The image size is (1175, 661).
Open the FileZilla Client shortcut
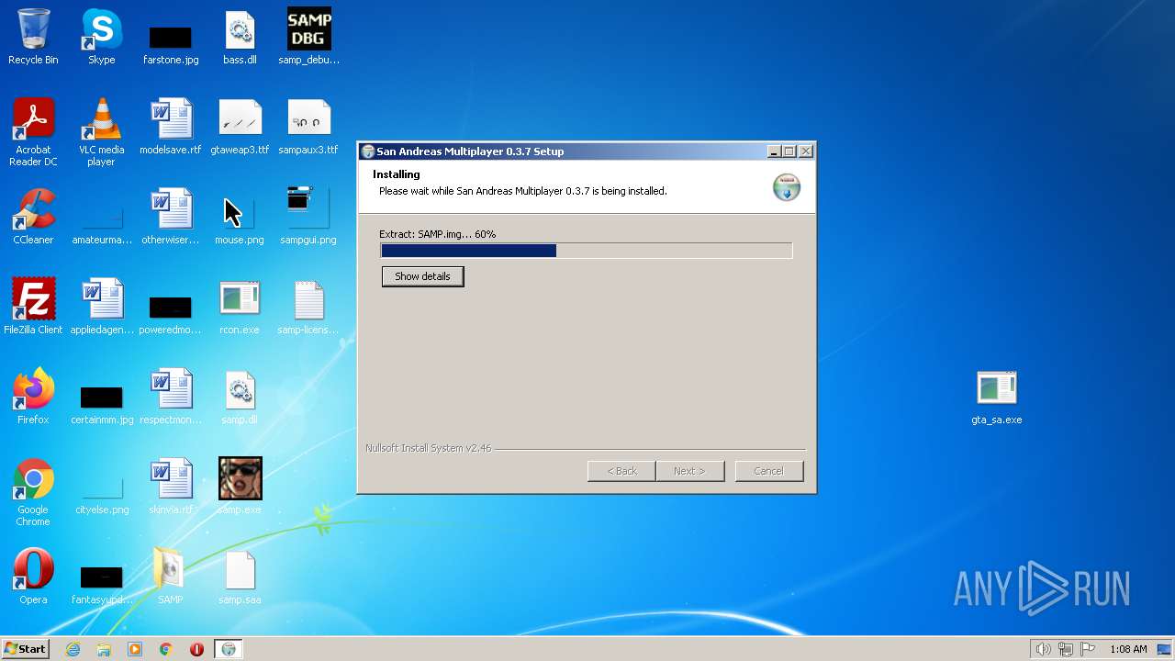click(33, 307)
